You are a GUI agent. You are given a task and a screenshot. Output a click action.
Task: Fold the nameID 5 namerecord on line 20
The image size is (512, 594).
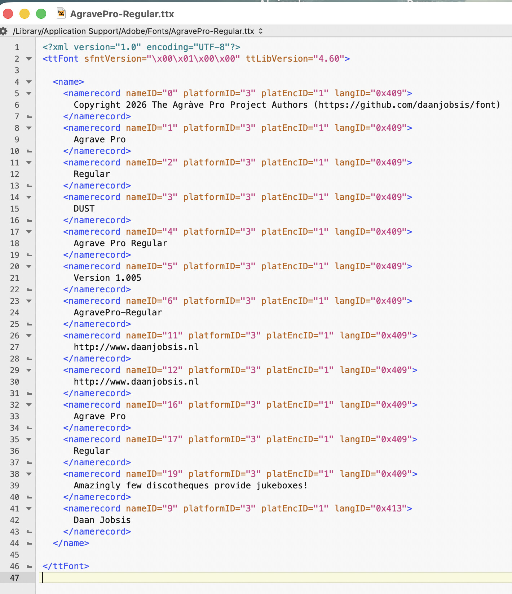tap(29, 266)
